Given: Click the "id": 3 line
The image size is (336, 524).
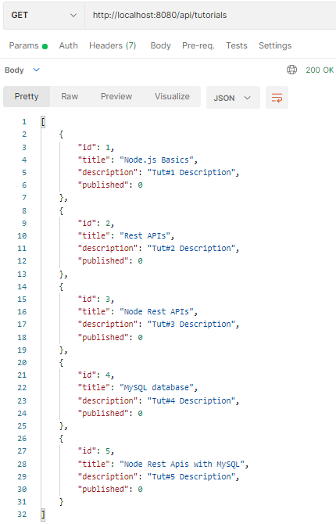Looking at the screenshot, I should (x=96, y=299).
